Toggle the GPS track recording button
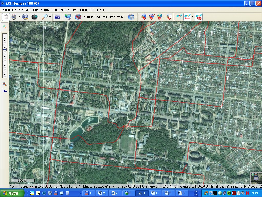 [x=188, y=17]
